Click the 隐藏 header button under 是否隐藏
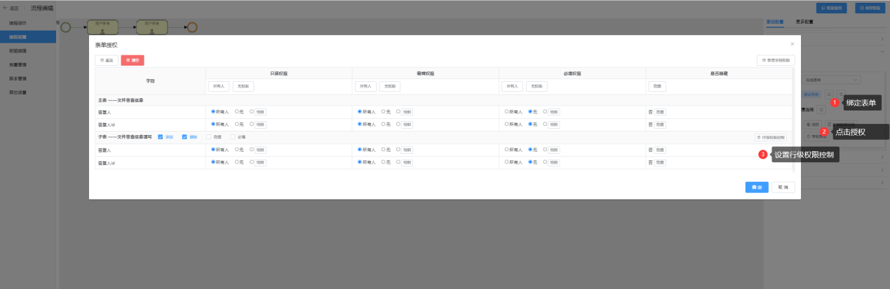The image size is (890, 289). point(657,87)
